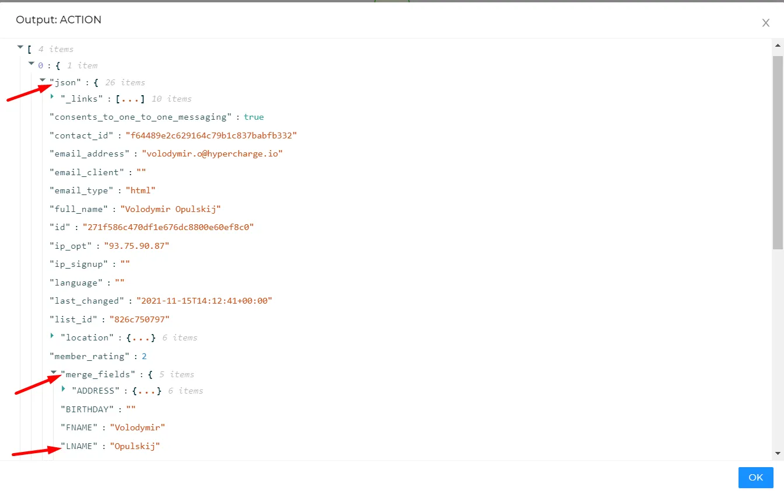This screenshot has width=784, height=494.
Task: Confirm with the OK button
Action: point(755,478)
